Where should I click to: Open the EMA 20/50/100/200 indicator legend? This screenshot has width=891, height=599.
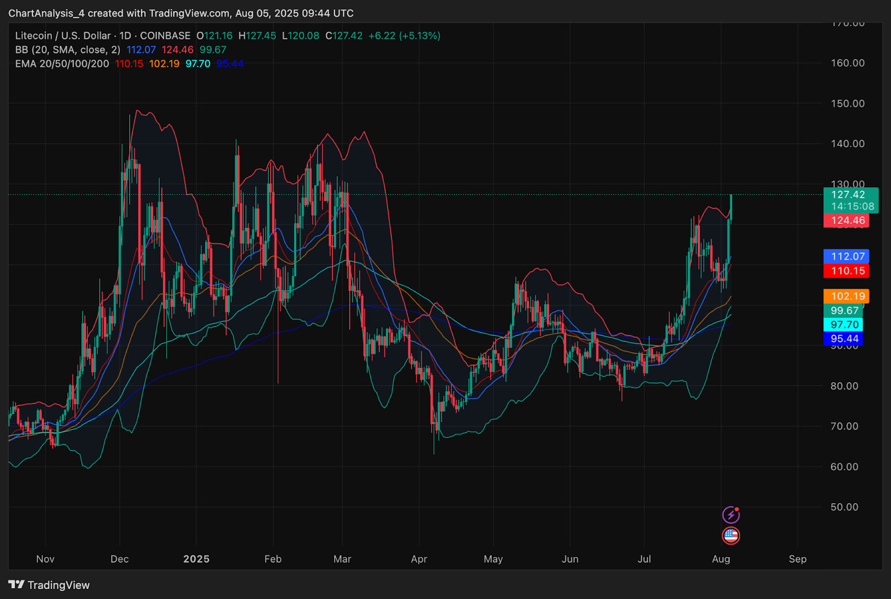(x=62, y=64)
